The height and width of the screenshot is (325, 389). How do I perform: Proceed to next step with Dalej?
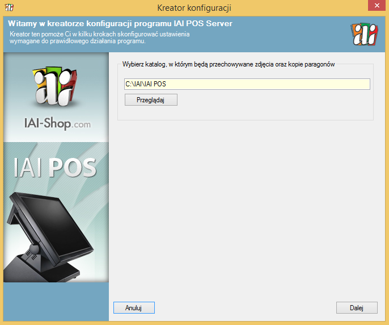356,307
